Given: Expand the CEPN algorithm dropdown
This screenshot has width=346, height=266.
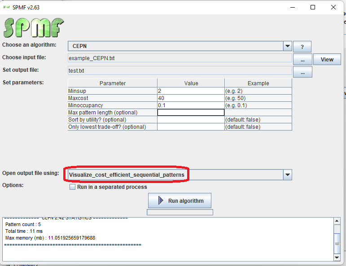Looking at the screenshot, I should point(288,46).
